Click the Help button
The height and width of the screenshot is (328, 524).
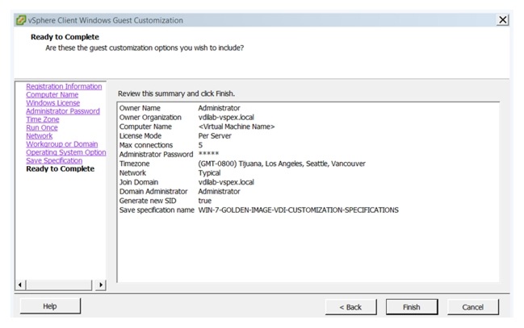[x=50, y=306]
